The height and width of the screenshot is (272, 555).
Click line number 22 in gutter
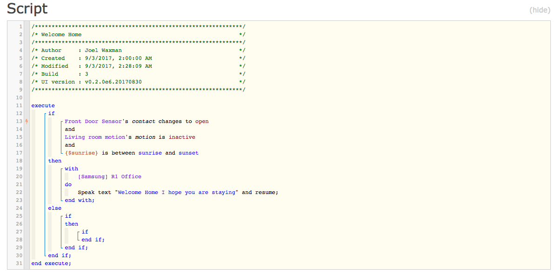(19, 193)
